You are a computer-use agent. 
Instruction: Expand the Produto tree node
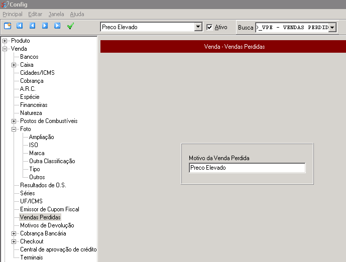(x=5, y=41)
